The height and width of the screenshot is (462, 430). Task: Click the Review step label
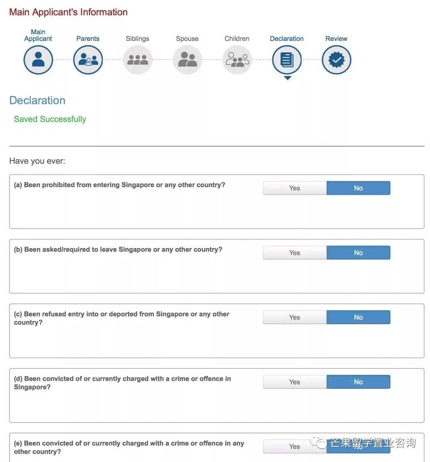click(336, 39)
